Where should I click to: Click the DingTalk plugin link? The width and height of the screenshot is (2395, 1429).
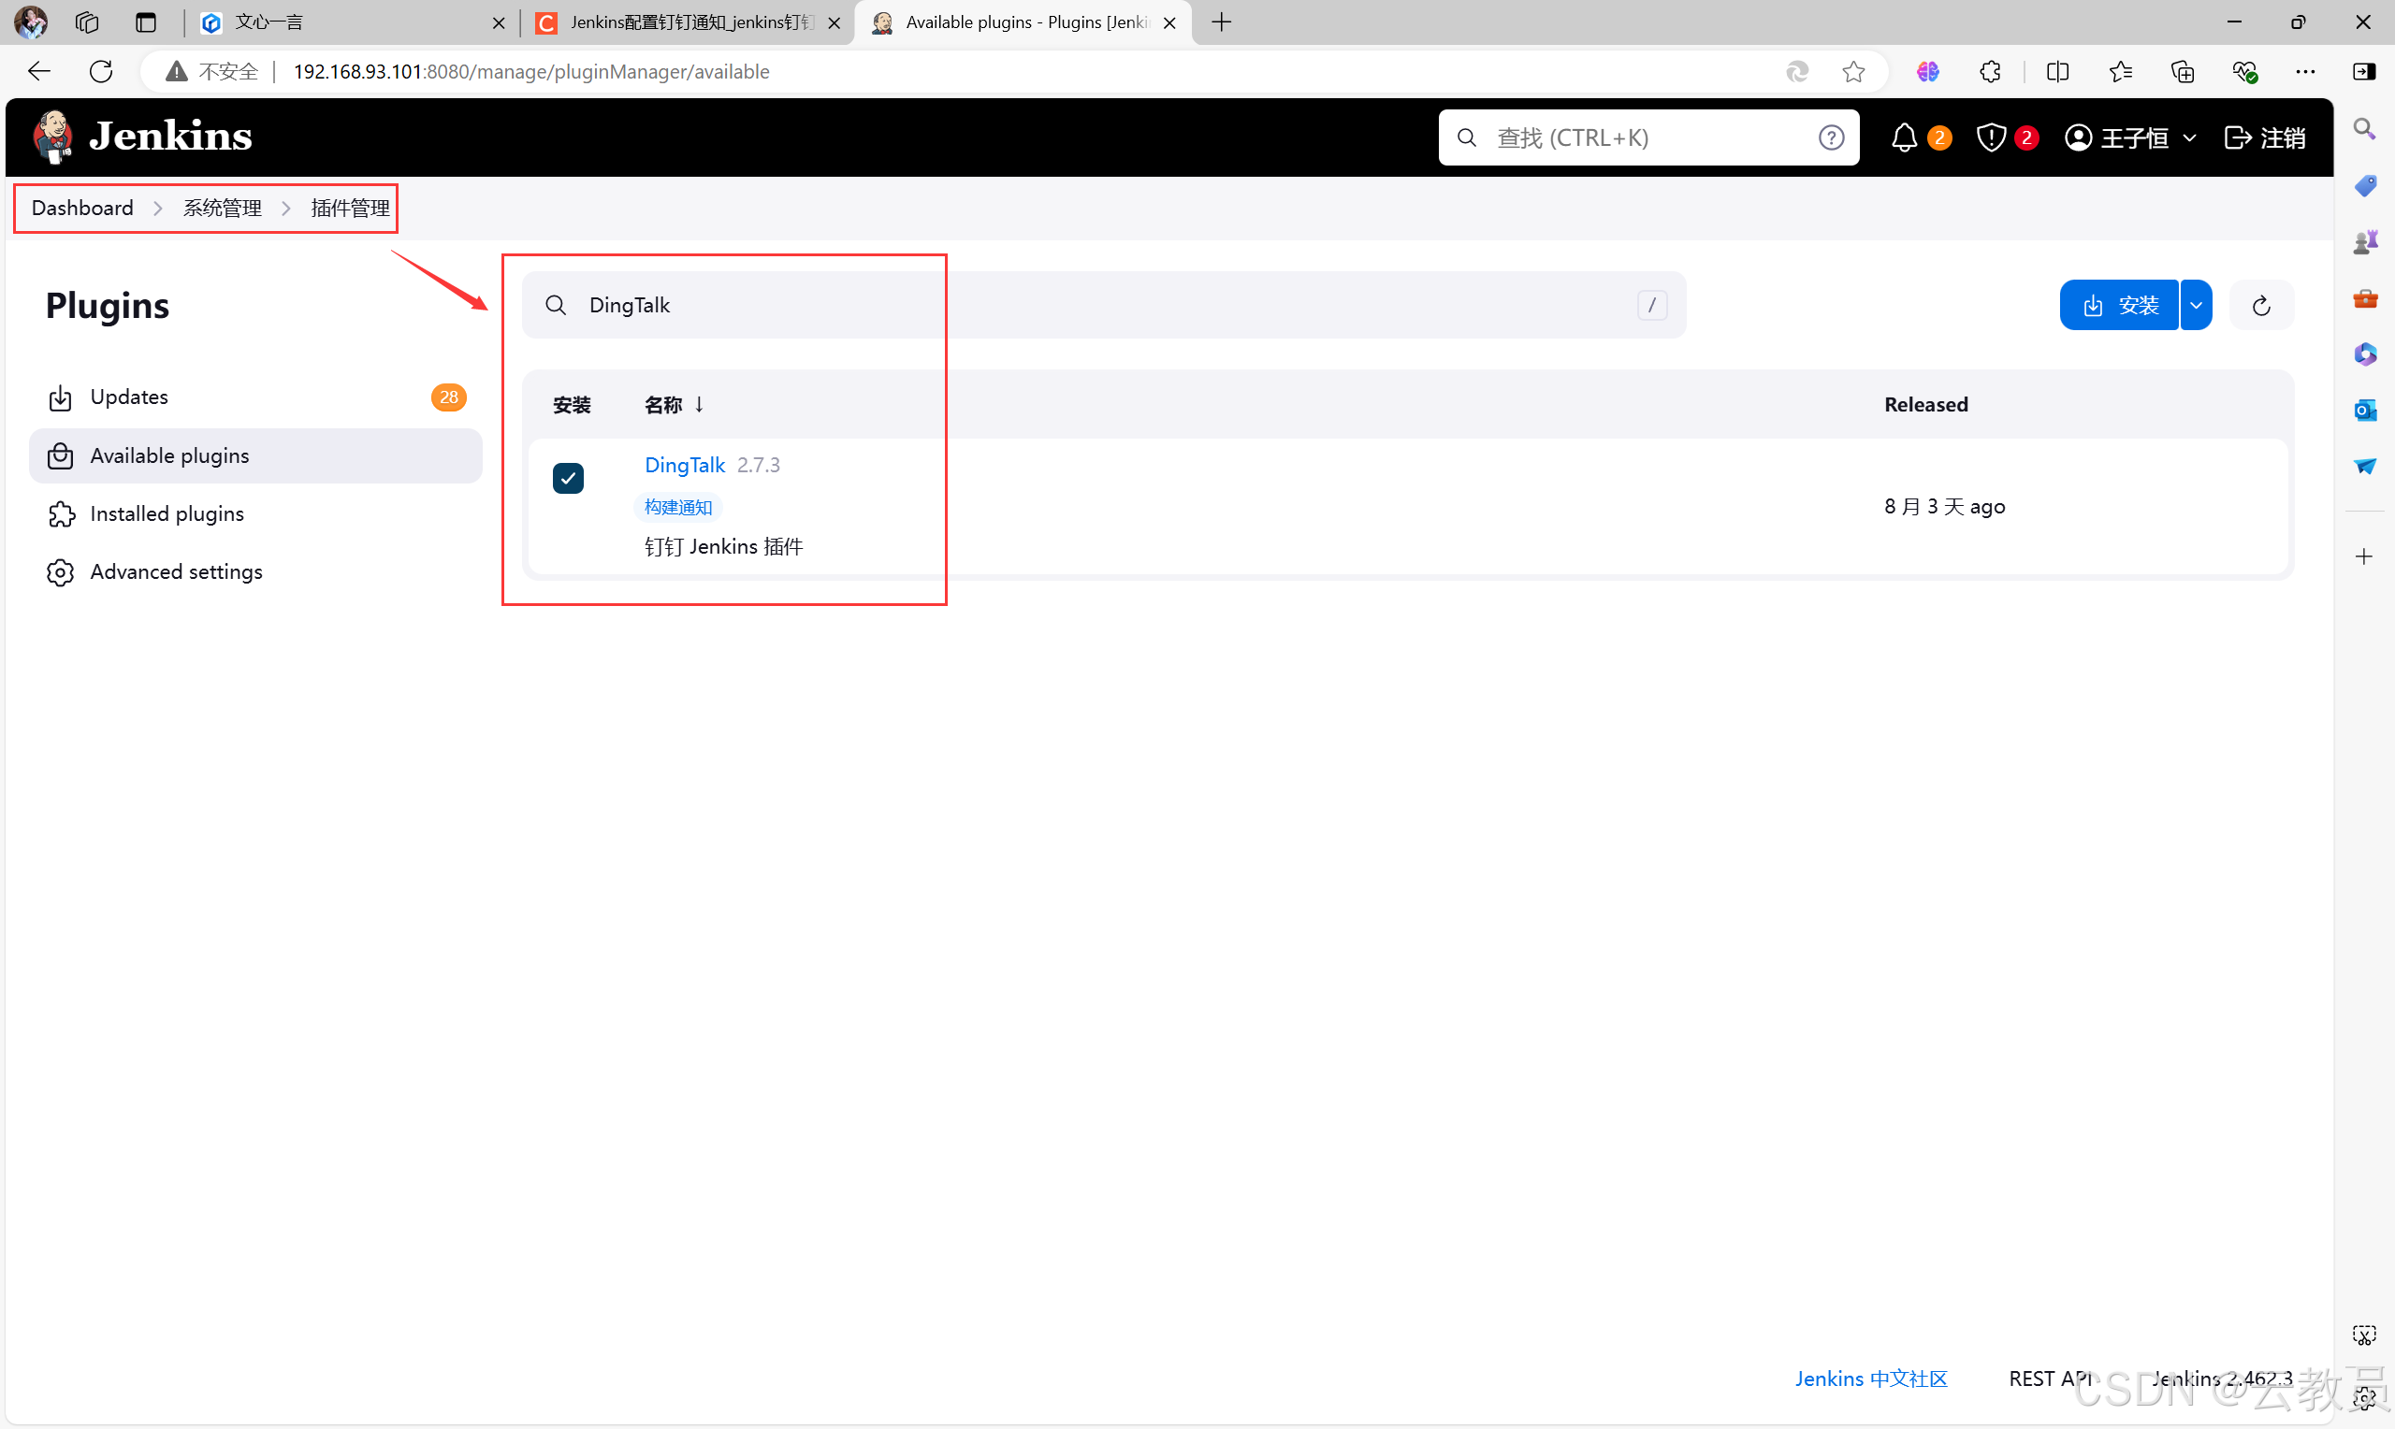pyautogui.click(x=684, y=465)
